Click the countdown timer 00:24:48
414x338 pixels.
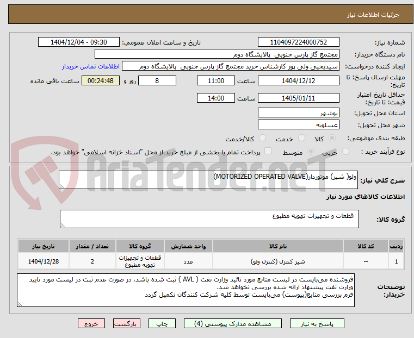(101, 80)
